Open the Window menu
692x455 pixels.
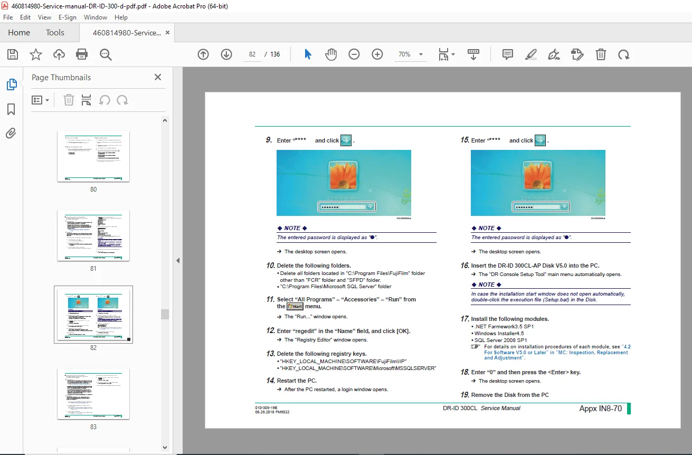[96, 17]
